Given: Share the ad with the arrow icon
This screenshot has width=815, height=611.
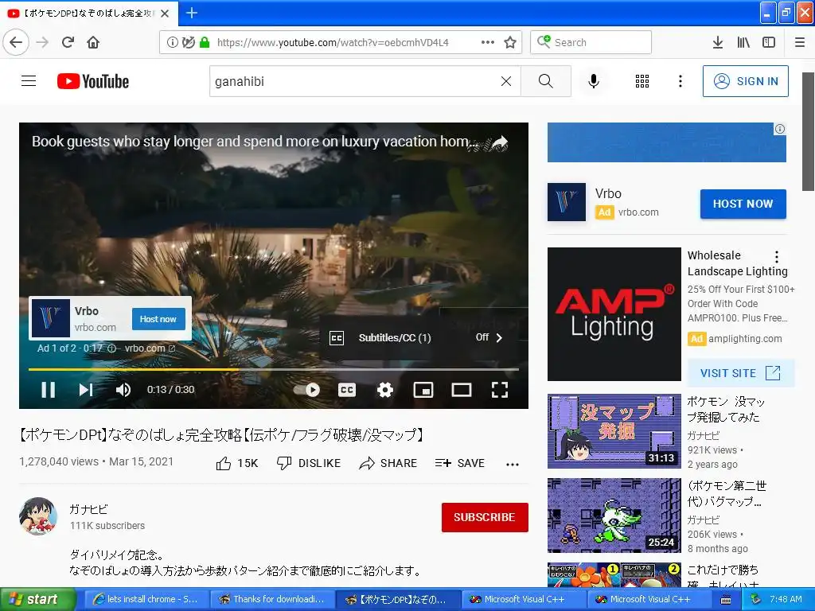Looking at the screenshot, I should [500, 142].
